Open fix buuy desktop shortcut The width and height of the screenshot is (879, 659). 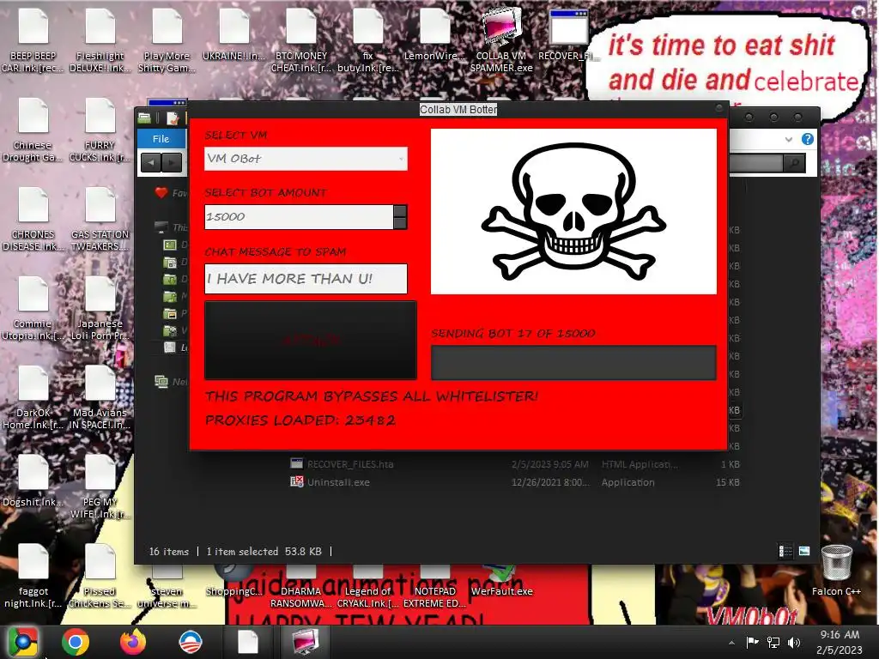[x=367, y=41]
